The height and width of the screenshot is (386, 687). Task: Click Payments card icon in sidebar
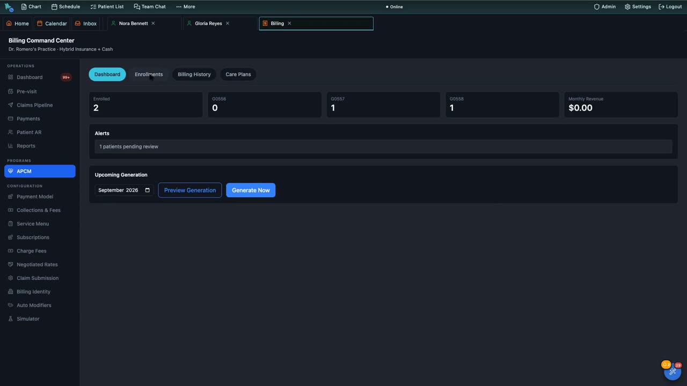[x=11, y=118]
